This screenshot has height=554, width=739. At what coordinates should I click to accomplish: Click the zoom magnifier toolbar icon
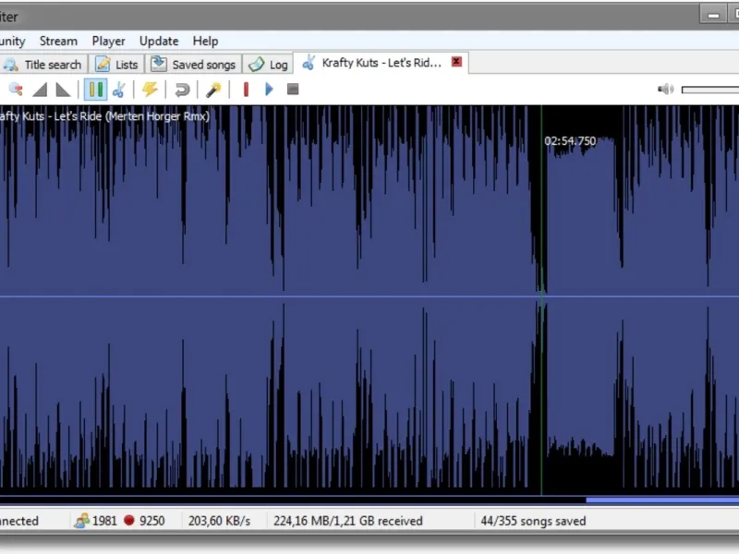point(16,90)
